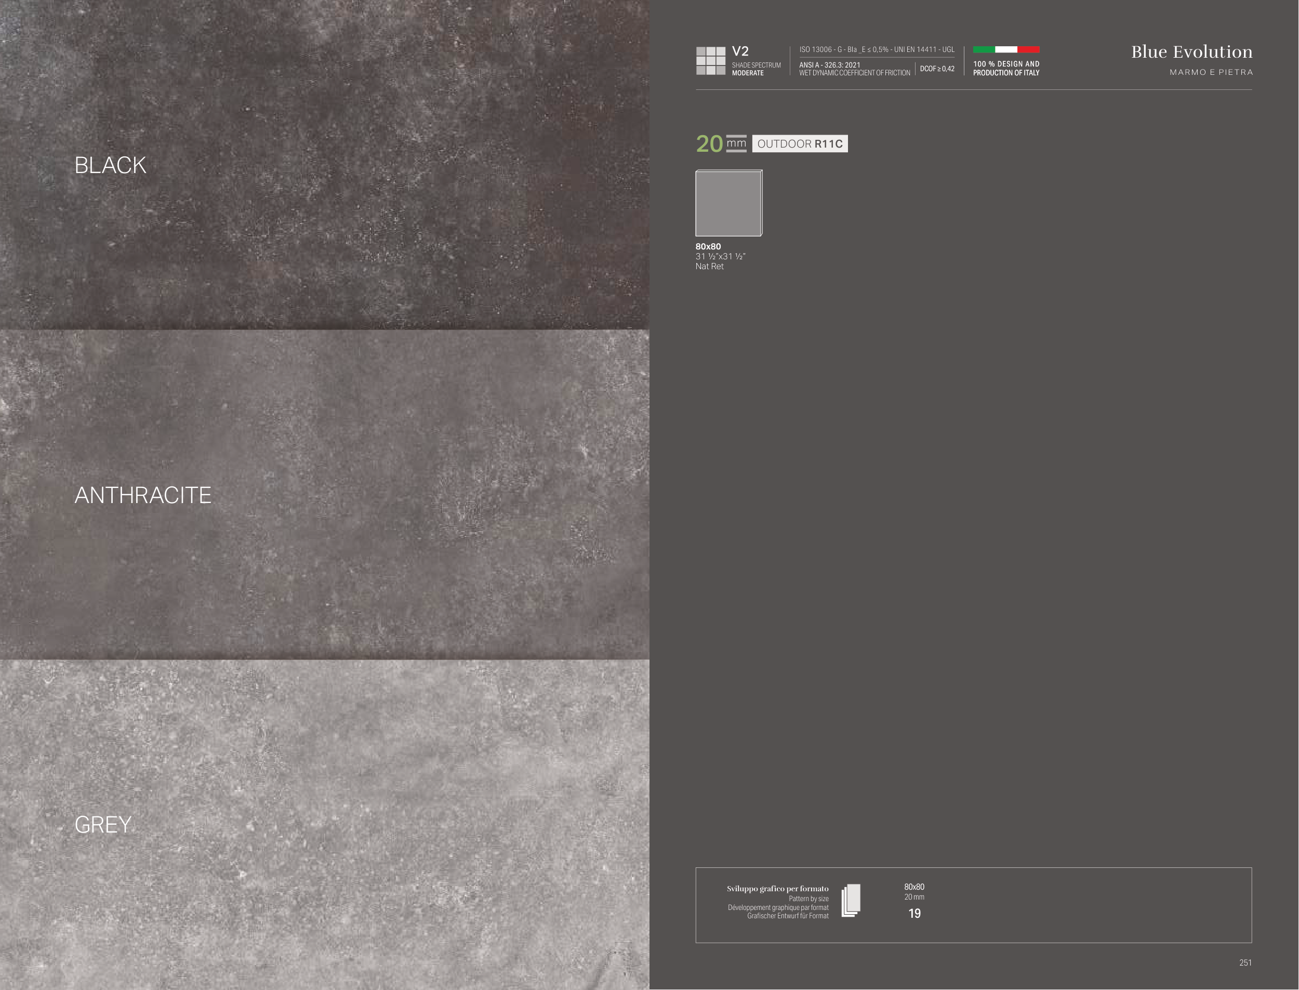Click the Nat Ret finish label
This screenshot has width=1299, height=990.
(709, 267)
